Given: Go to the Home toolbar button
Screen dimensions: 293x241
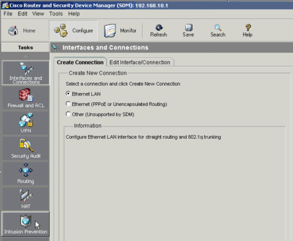Looking at the screenshot, I should coord(22,31).
